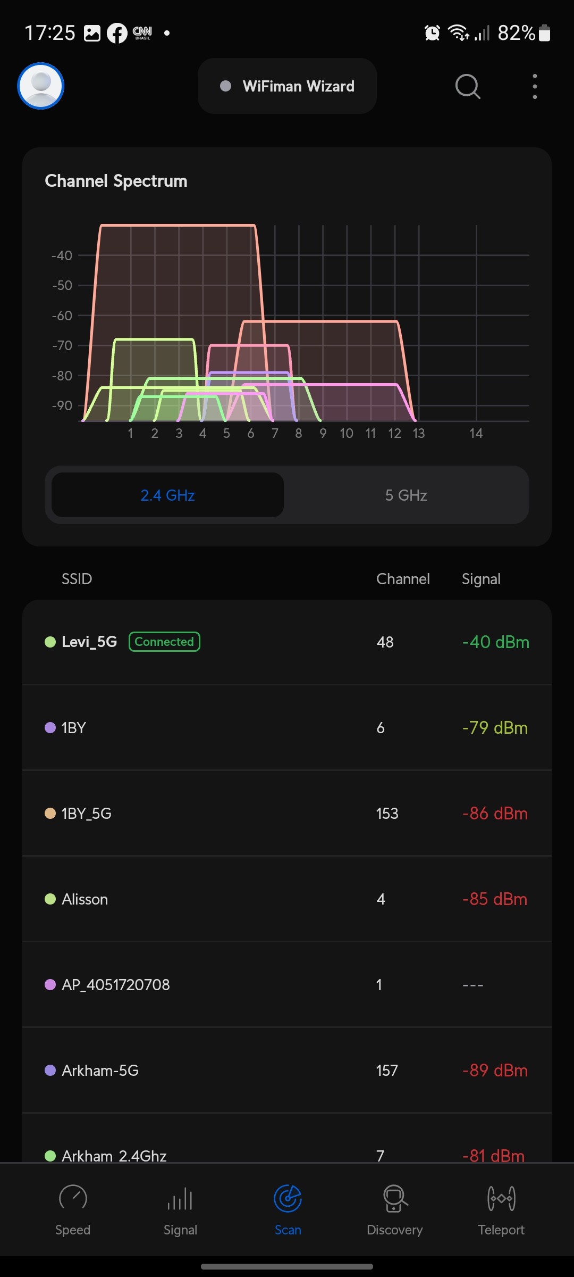Select the 2.4 GHz band toggle
Image resolution: width=574 pixels, height=1277 pixels.
pyautogui.click(x=168, y=495)
